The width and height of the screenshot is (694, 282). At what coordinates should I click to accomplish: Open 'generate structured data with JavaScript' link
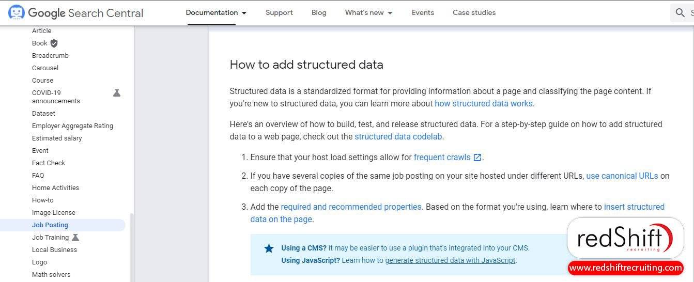click(x=450, y=260)
